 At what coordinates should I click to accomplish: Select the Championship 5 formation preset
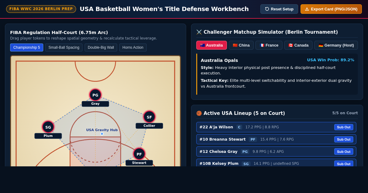[27, 47]
